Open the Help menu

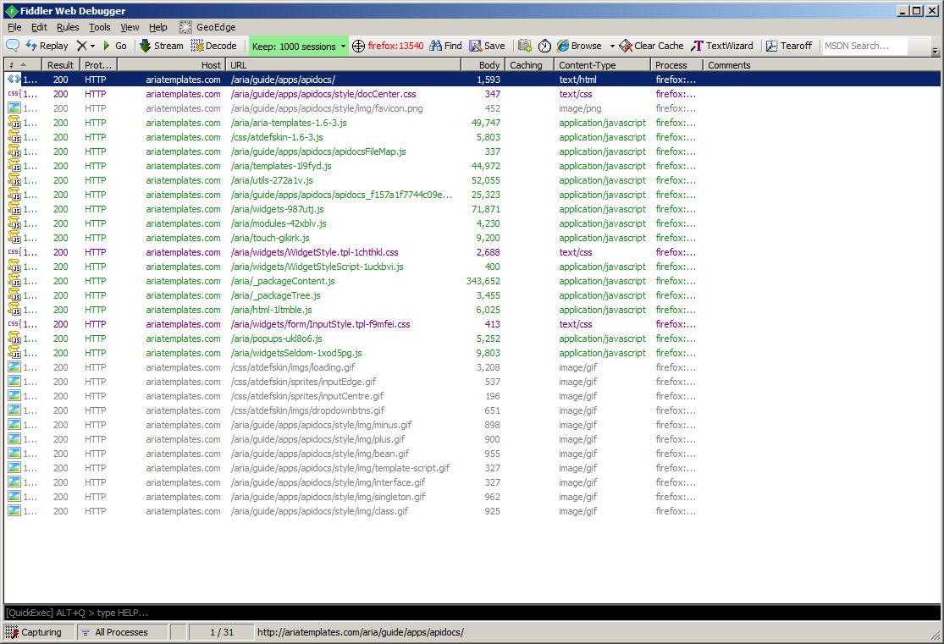(x=158, y=27)
